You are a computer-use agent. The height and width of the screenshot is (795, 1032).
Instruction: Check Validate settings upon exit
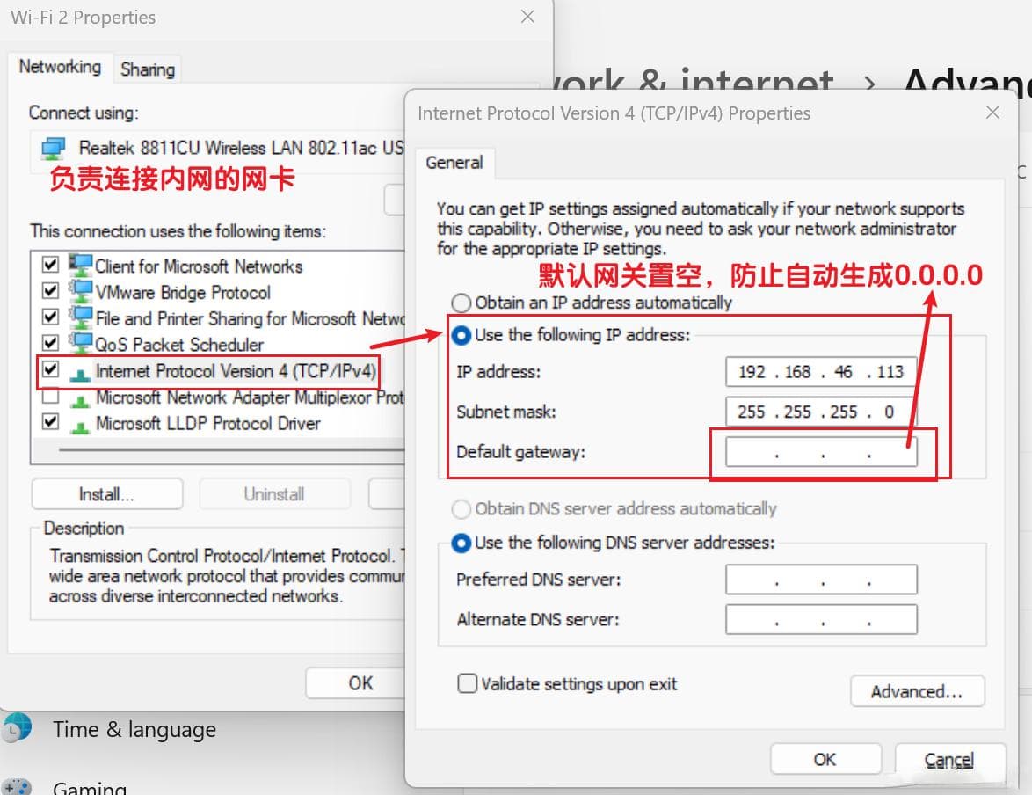click(467, 683)
